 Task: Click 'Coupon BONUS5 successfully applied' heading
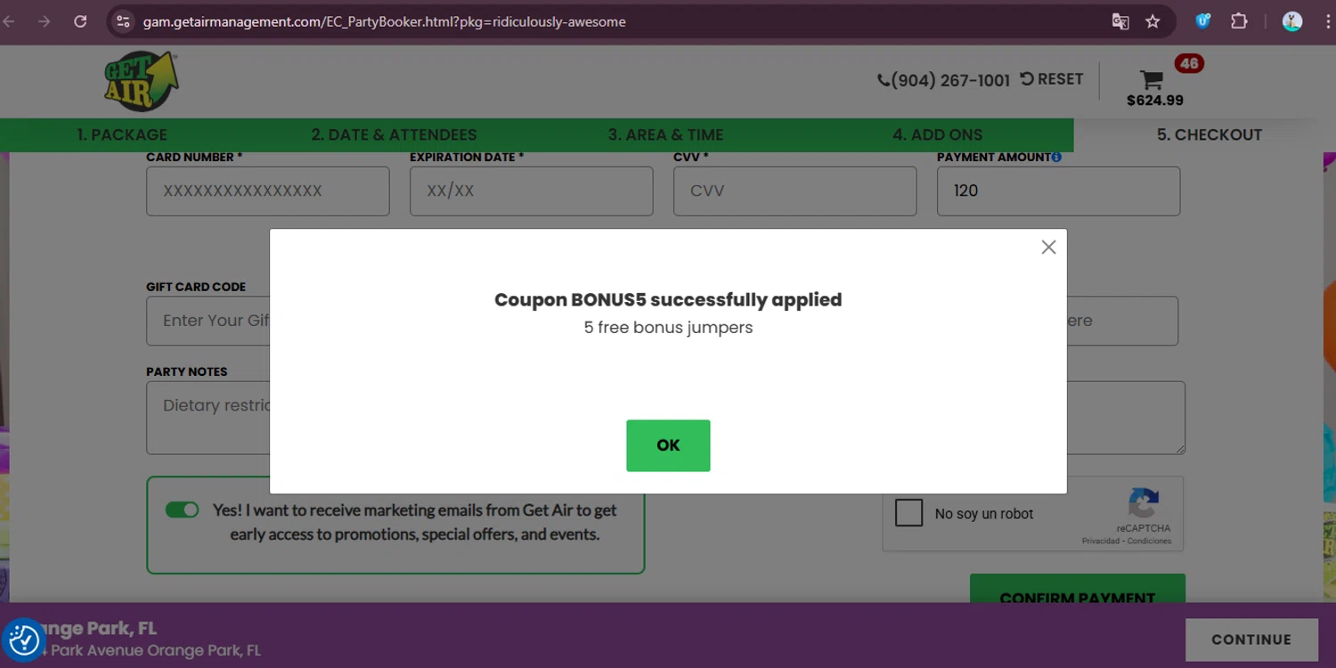[x=668, y=299]
